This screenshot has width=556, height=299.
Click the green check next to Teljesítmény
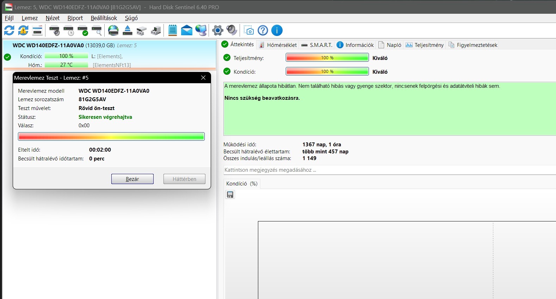(x=227, y=57)
